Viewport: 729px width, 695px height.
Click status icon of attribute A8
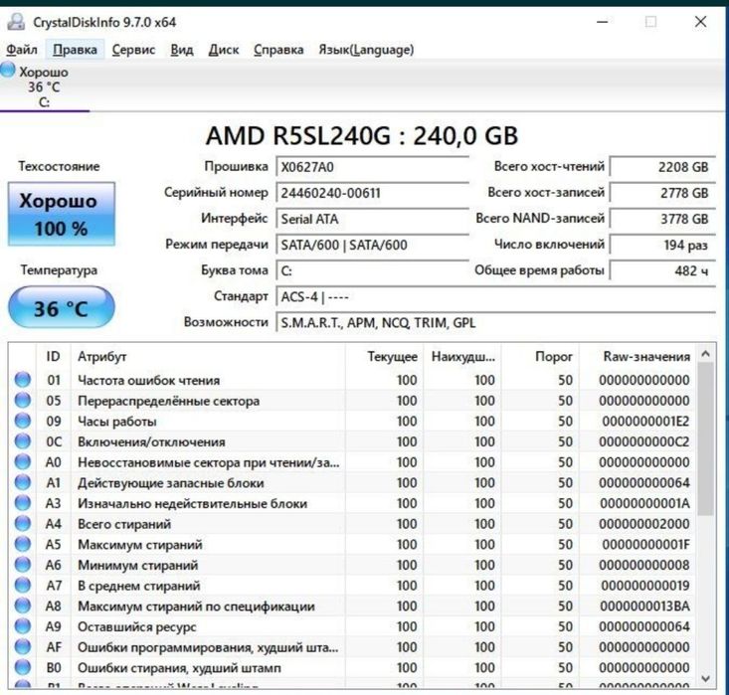(22, 606)
